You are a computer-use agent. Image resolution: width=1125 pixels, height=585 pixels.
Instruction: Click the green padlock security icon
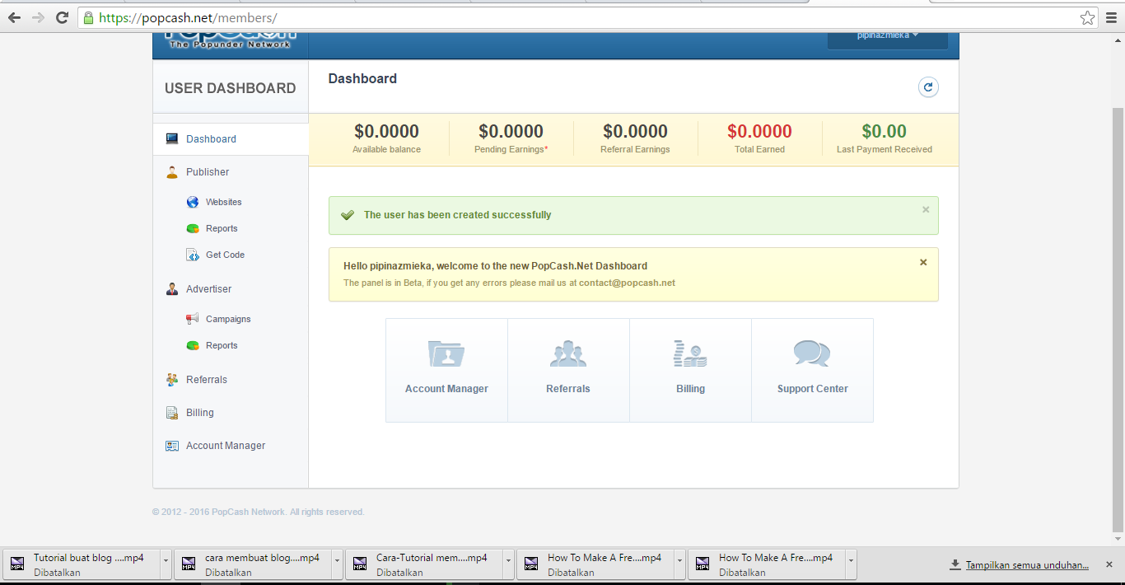88,17
